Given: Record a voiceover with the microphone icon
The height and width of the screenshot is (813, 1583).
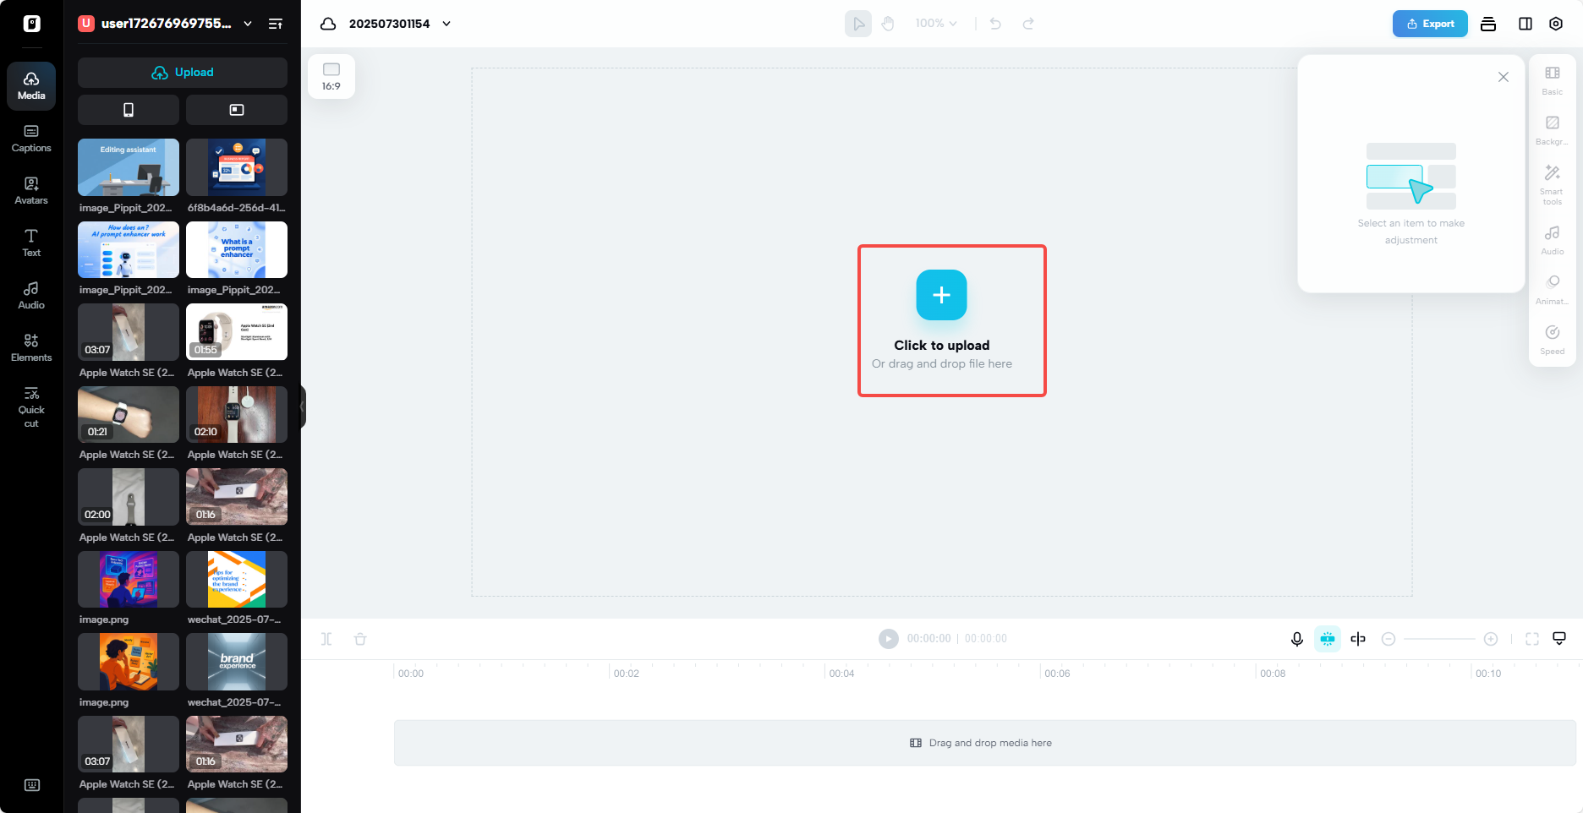Looking at the screenshot, I should (x=1297, y=639).
